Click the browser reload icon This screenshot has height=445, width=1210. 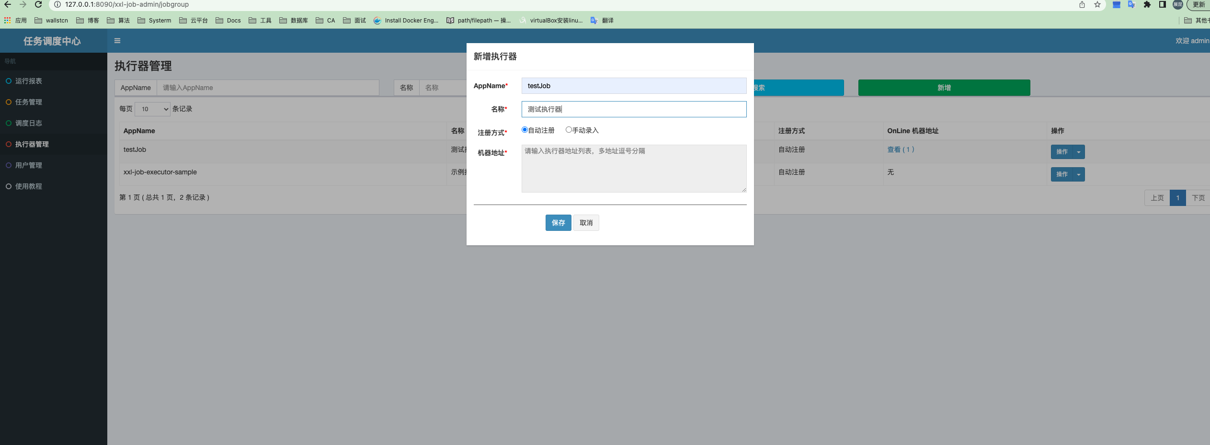38,4
